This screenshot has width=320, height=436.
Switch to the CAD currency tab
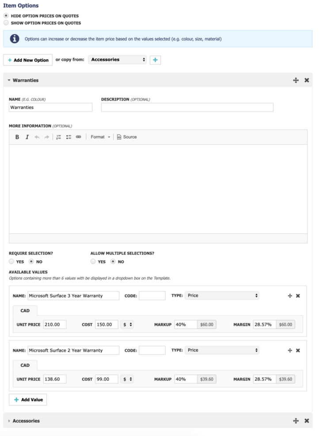pos(25,311)
